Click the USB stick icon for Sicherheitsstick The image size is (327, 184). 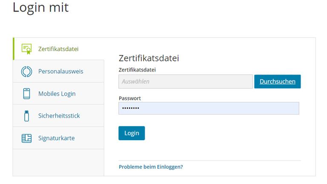click(26, 116)
